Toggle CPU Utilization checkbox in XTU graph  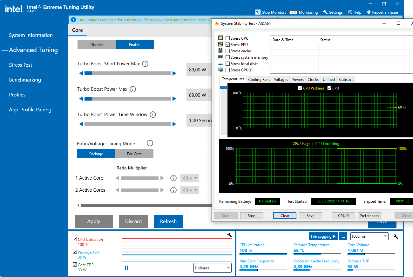(x=75, y=239)
